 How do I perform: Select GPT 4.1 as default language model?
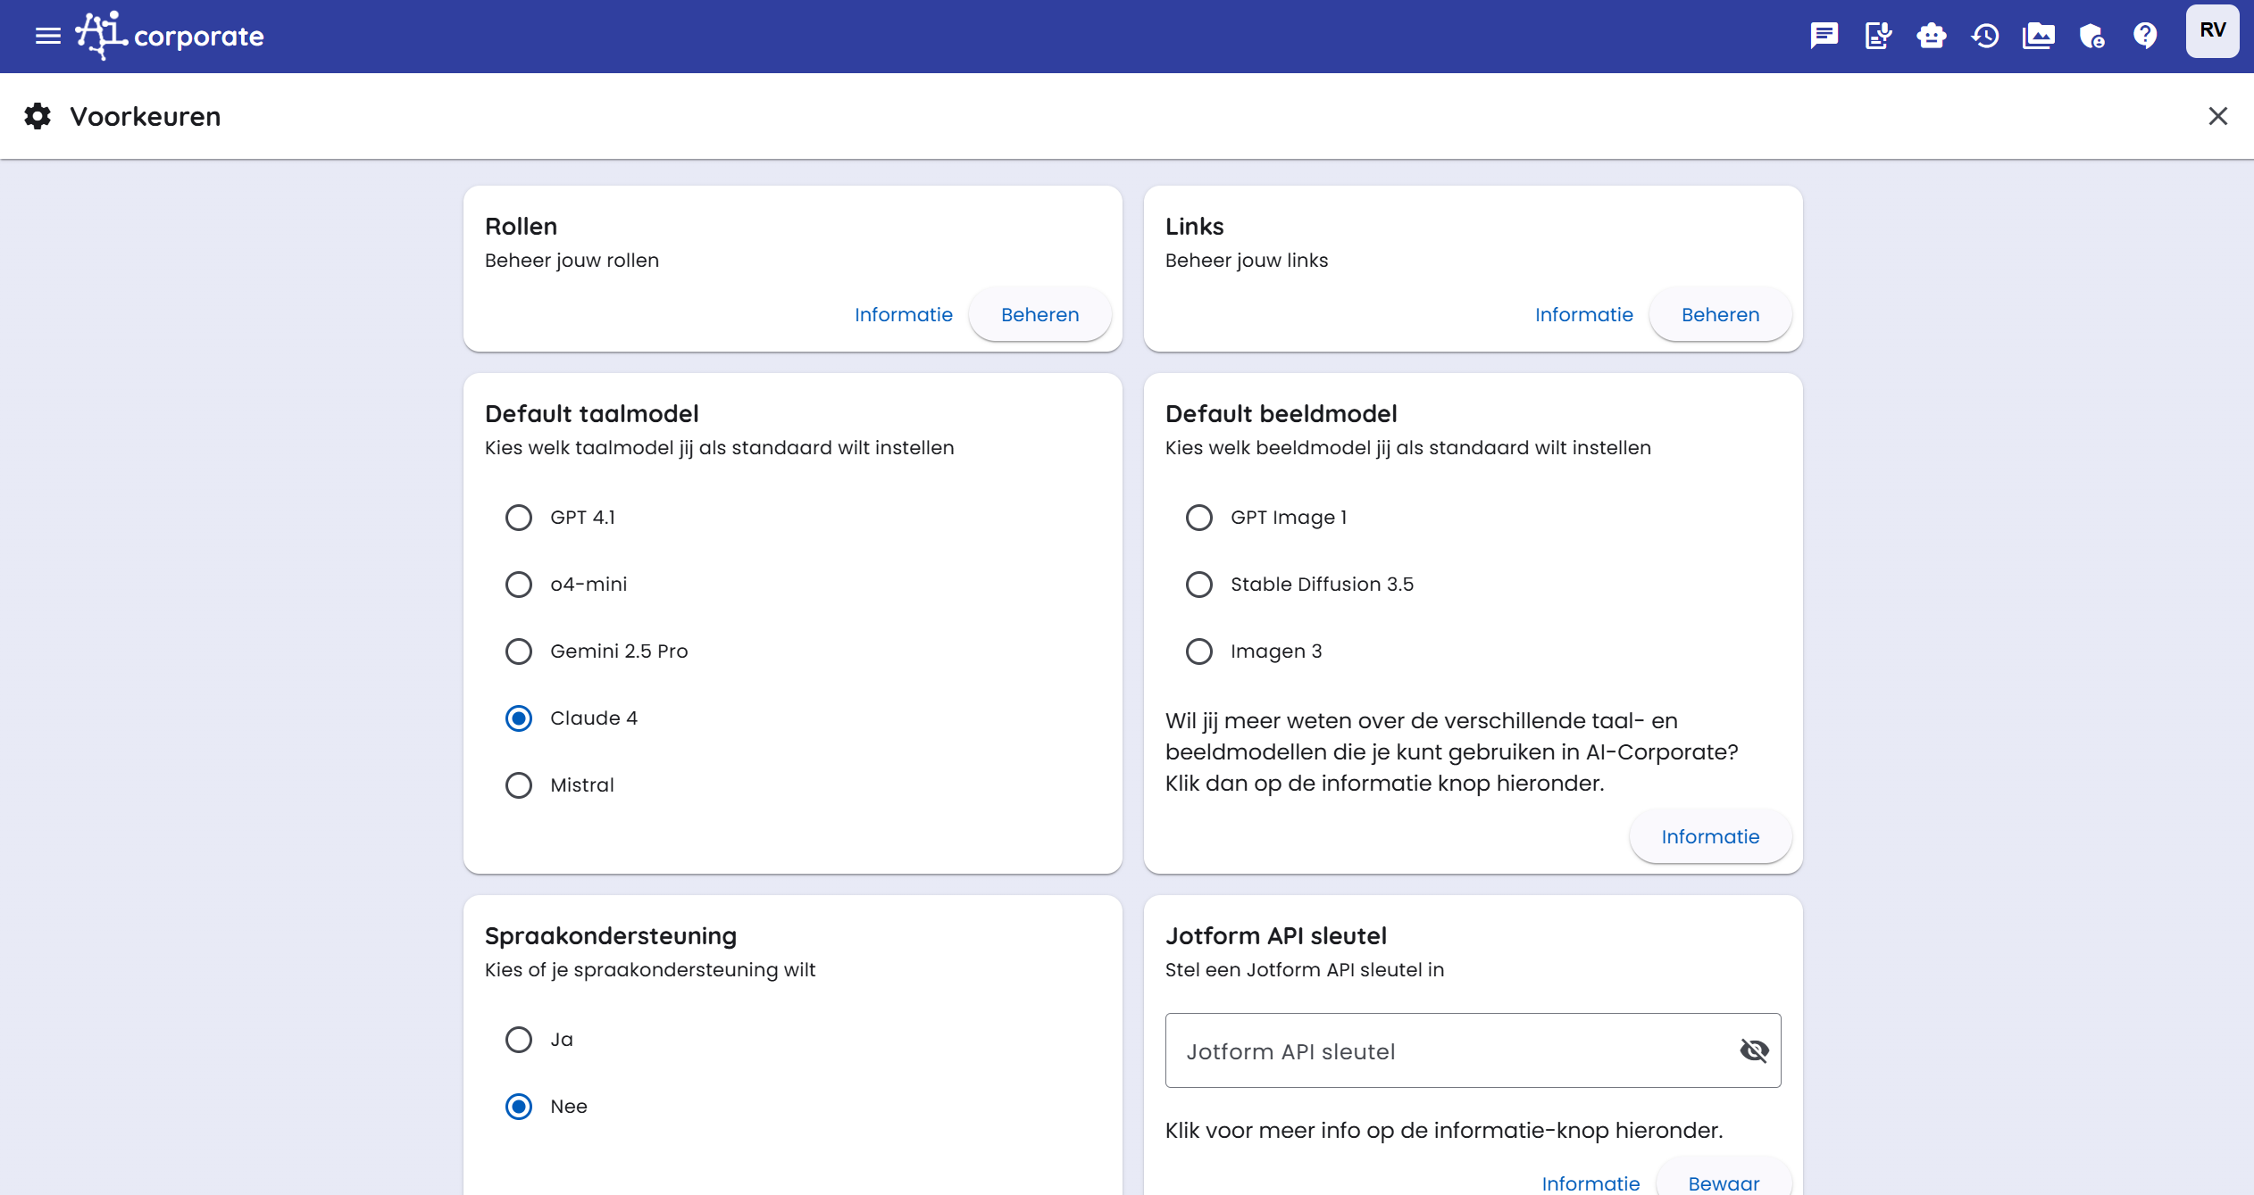coord(519,518)
